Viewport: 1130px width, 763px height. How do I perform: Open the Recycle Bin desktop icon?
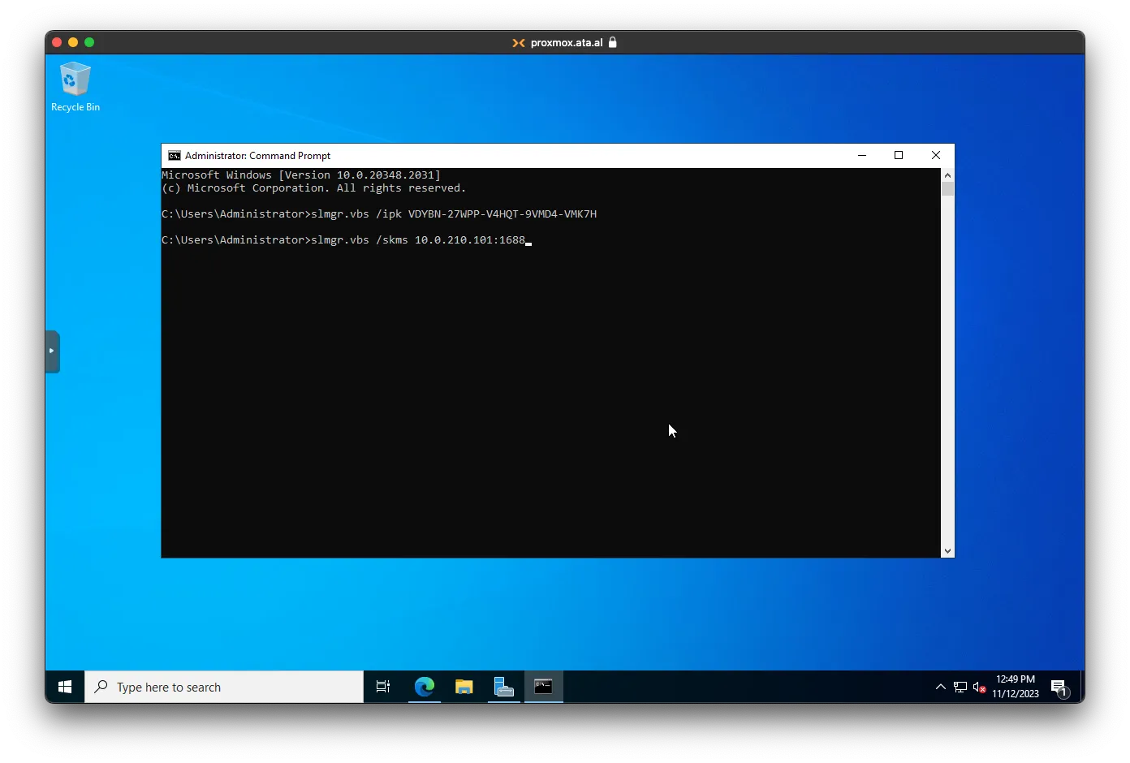coord(75,87)
